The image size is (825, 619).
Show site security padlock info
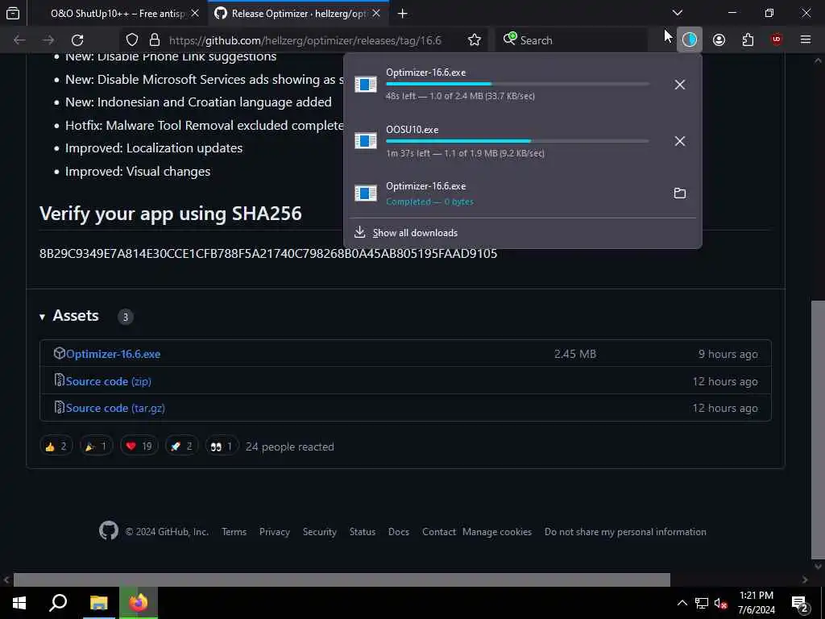(x=154, y=40)
